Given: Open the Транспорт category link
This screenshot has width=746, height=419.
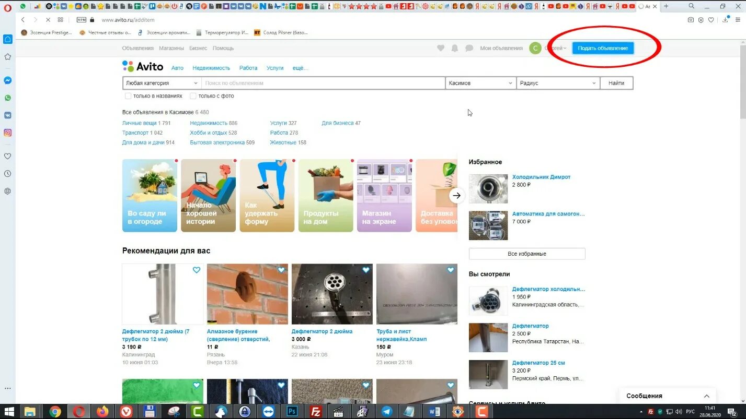Looking at the screenshot, I should pyautogui.click(x=135, y=133).
